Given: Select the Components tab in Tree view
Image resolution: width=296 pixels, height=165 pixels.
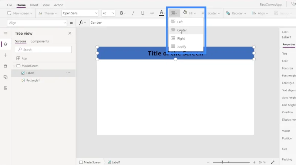Looking at the screenshot, I should click(x=40, y=41).
